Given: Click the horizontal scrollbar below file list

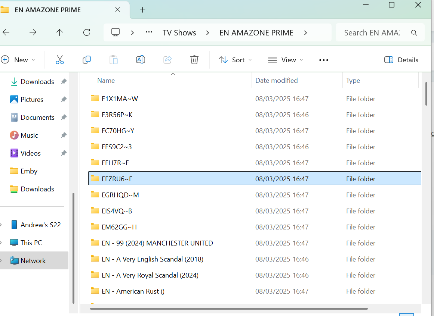Looking at the screenshot, I should pyautogui.click(x=229, y=309).
